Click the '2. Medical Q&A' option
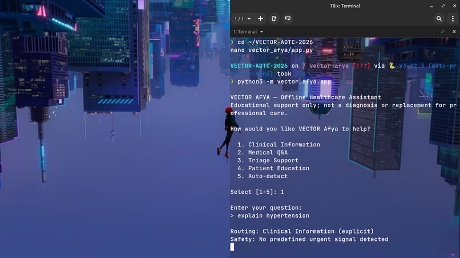Image resolution: width=460 pixels, height=258 pixels. (263, 153)
